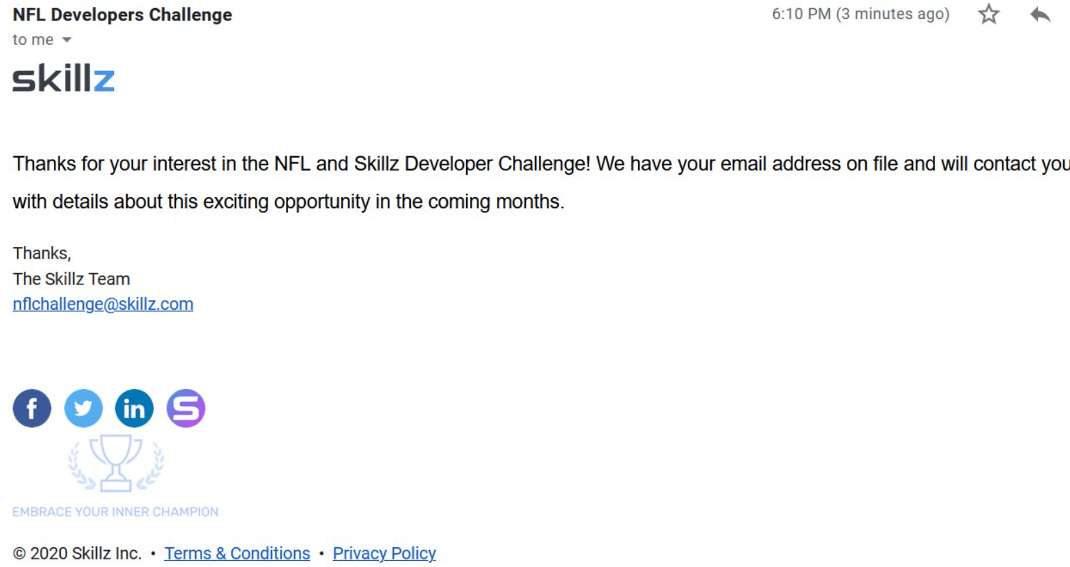Viewport: 1070px width, 567px height.
Task: Open the purple Skillz S icon
Action: point(186,409)
